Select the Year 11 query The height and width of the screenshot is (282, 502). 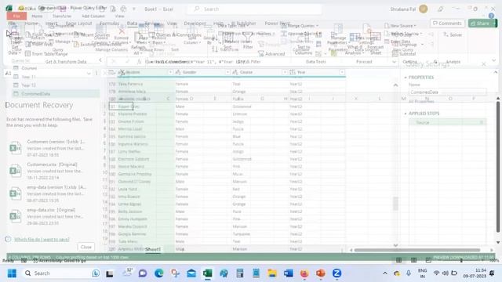pos(28,77)
